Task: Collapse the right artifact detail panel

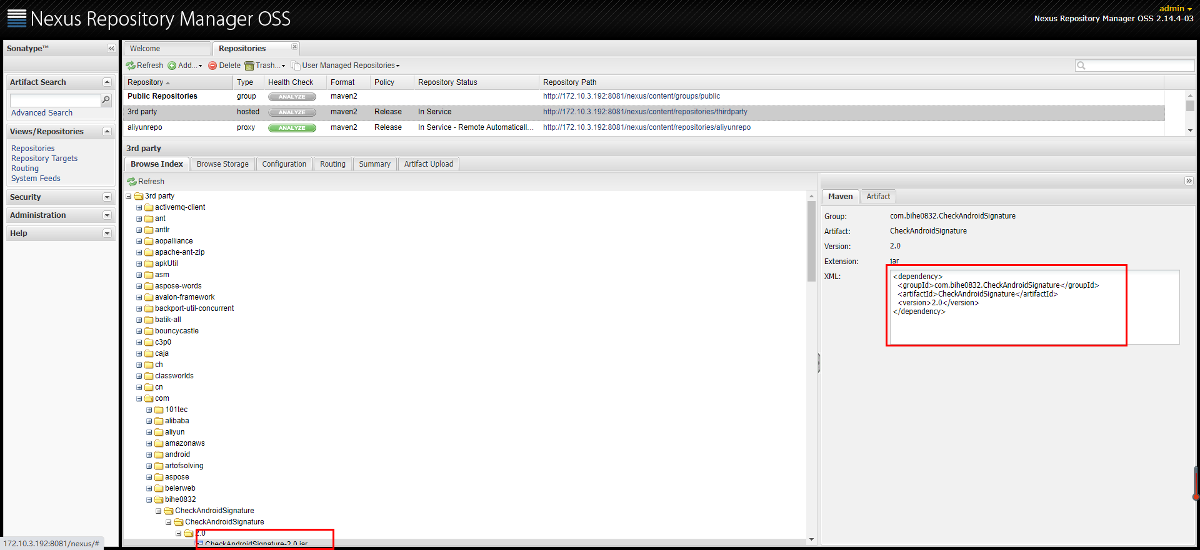Action: click(1189, 181)
